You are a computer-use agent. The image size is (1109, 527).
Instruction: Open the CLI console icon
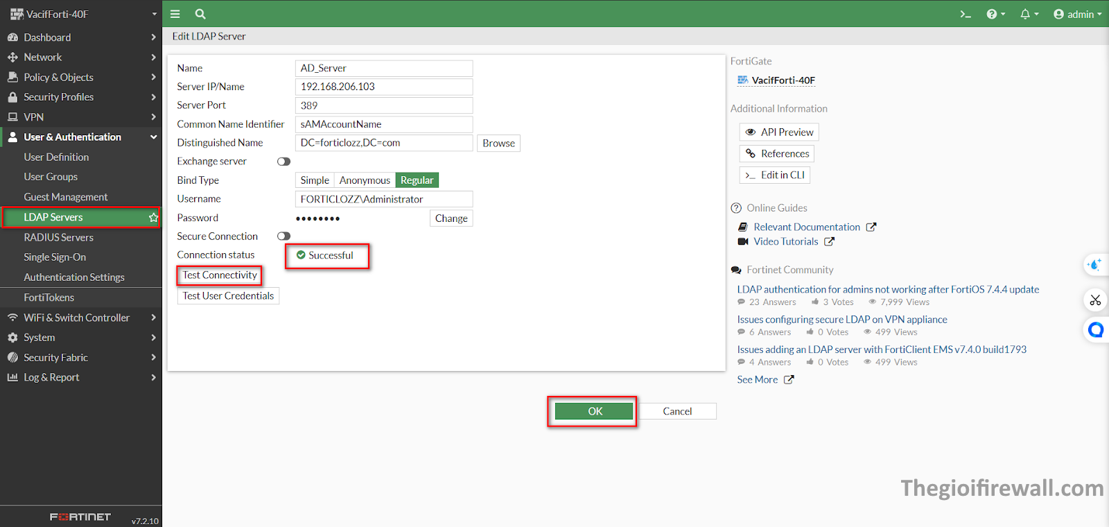(x=965, y=14)
